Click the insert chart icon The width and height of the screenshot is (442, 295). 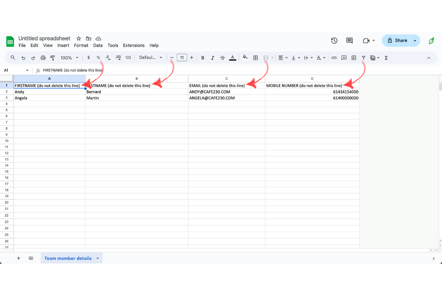354,58
